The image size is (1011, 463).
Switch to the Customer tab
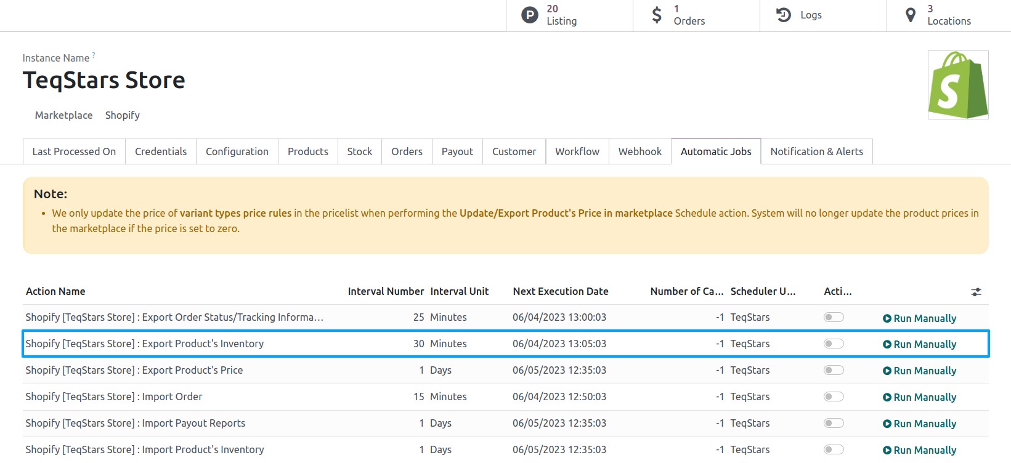(514, 151)
